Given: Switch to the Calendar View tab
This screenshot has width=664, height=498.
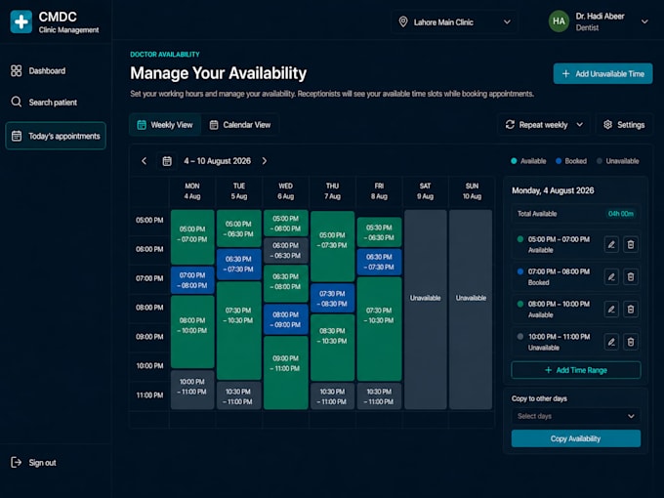Looking at the screenshot, I should [x=240, y=125].
